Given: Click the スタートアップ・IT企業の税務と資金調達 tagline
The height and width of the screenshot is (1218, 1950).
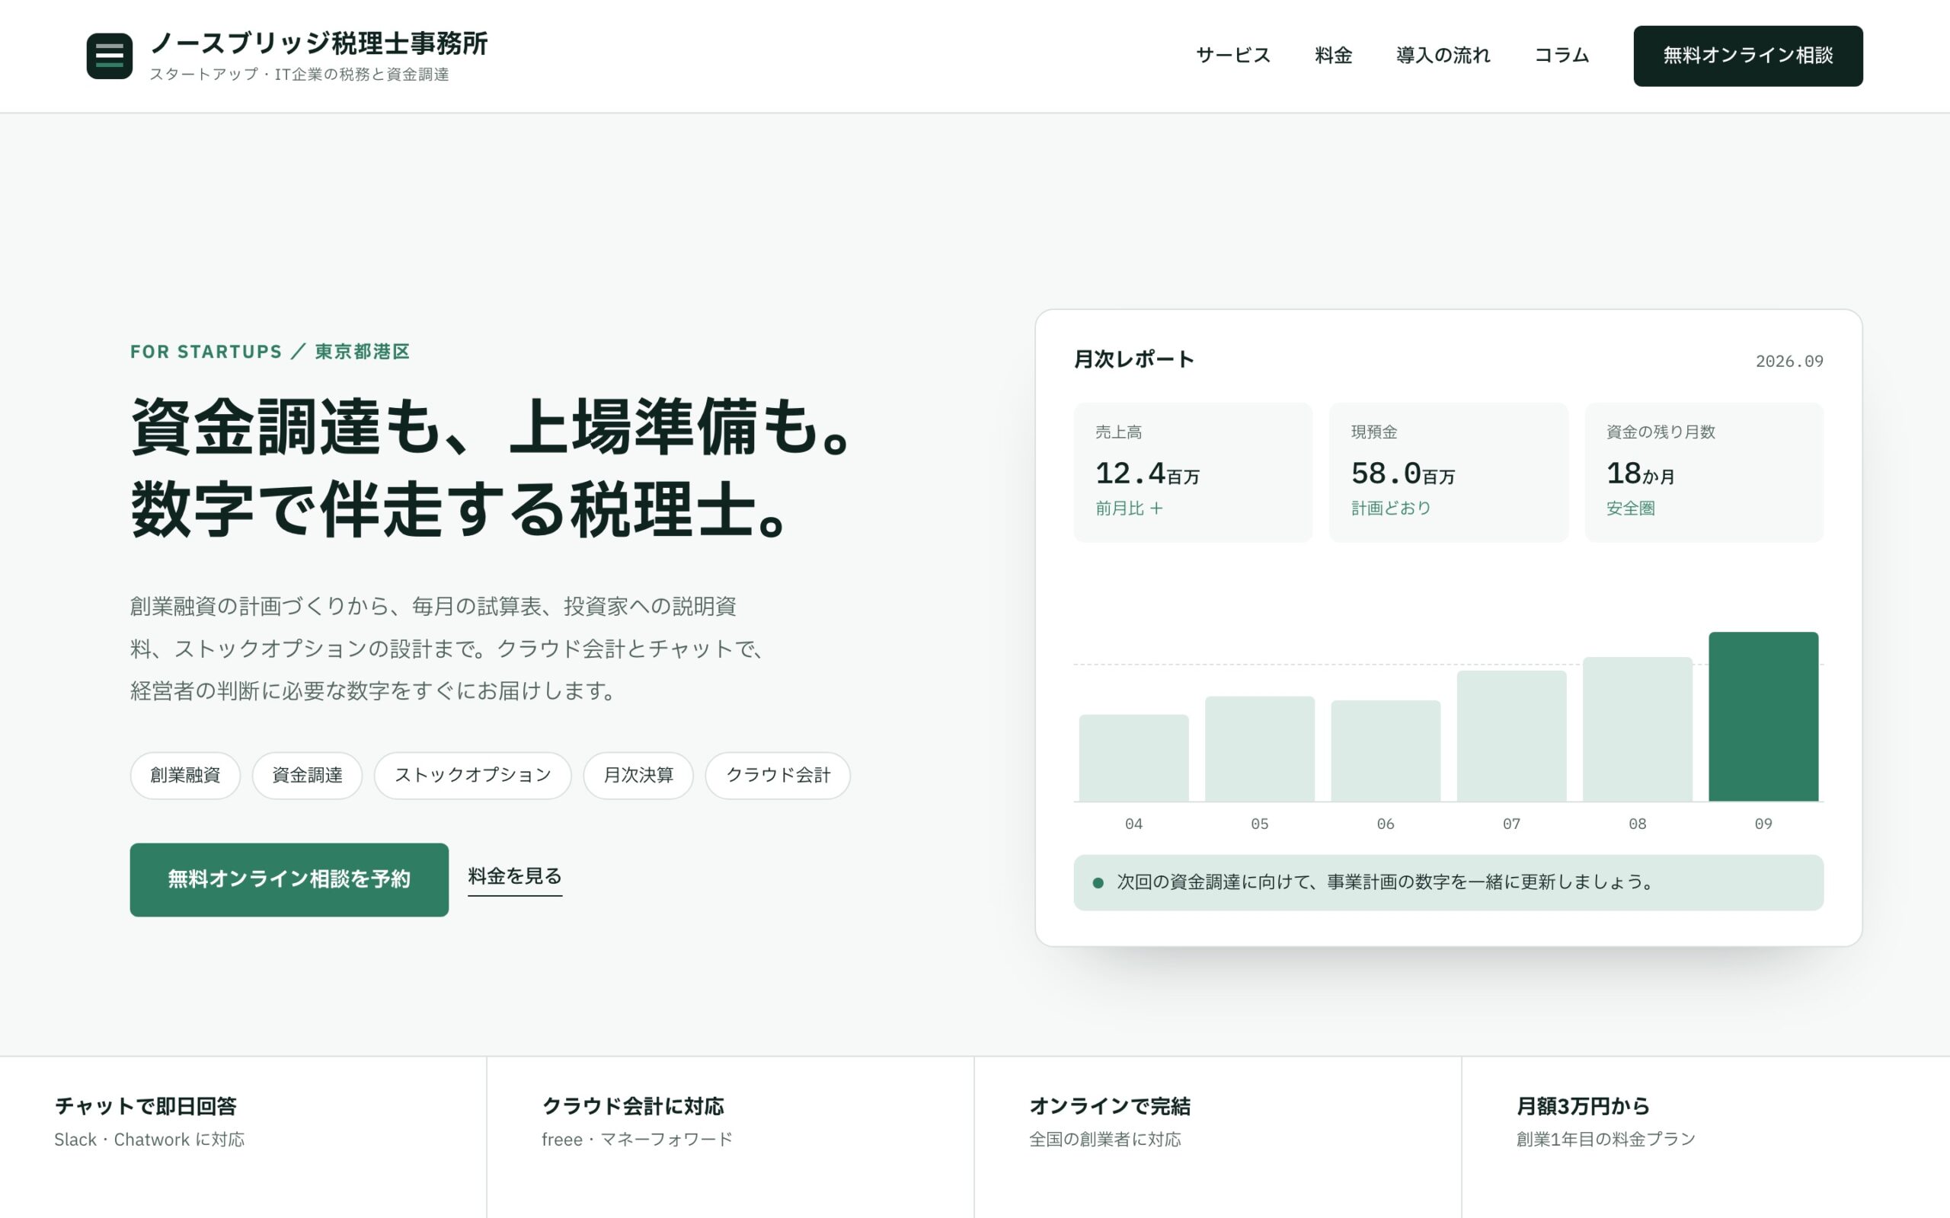Looking at the screenshot, I should [x=300, y=74].
